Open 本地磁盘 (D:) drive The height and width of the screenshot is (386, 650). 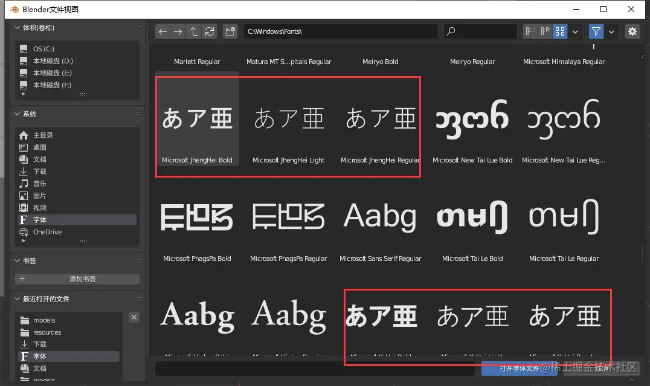click(77, 61)
